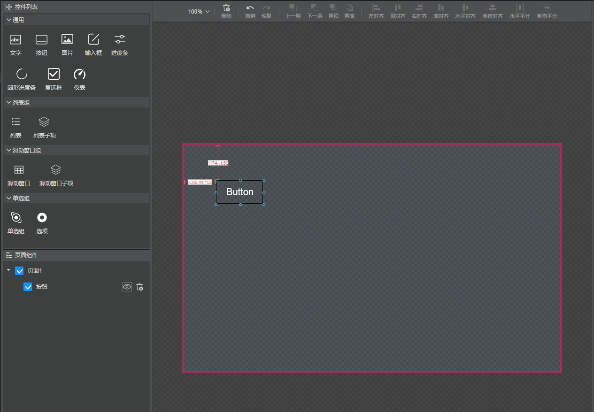Add a 滑动窗口 widget from the palette

19,170
